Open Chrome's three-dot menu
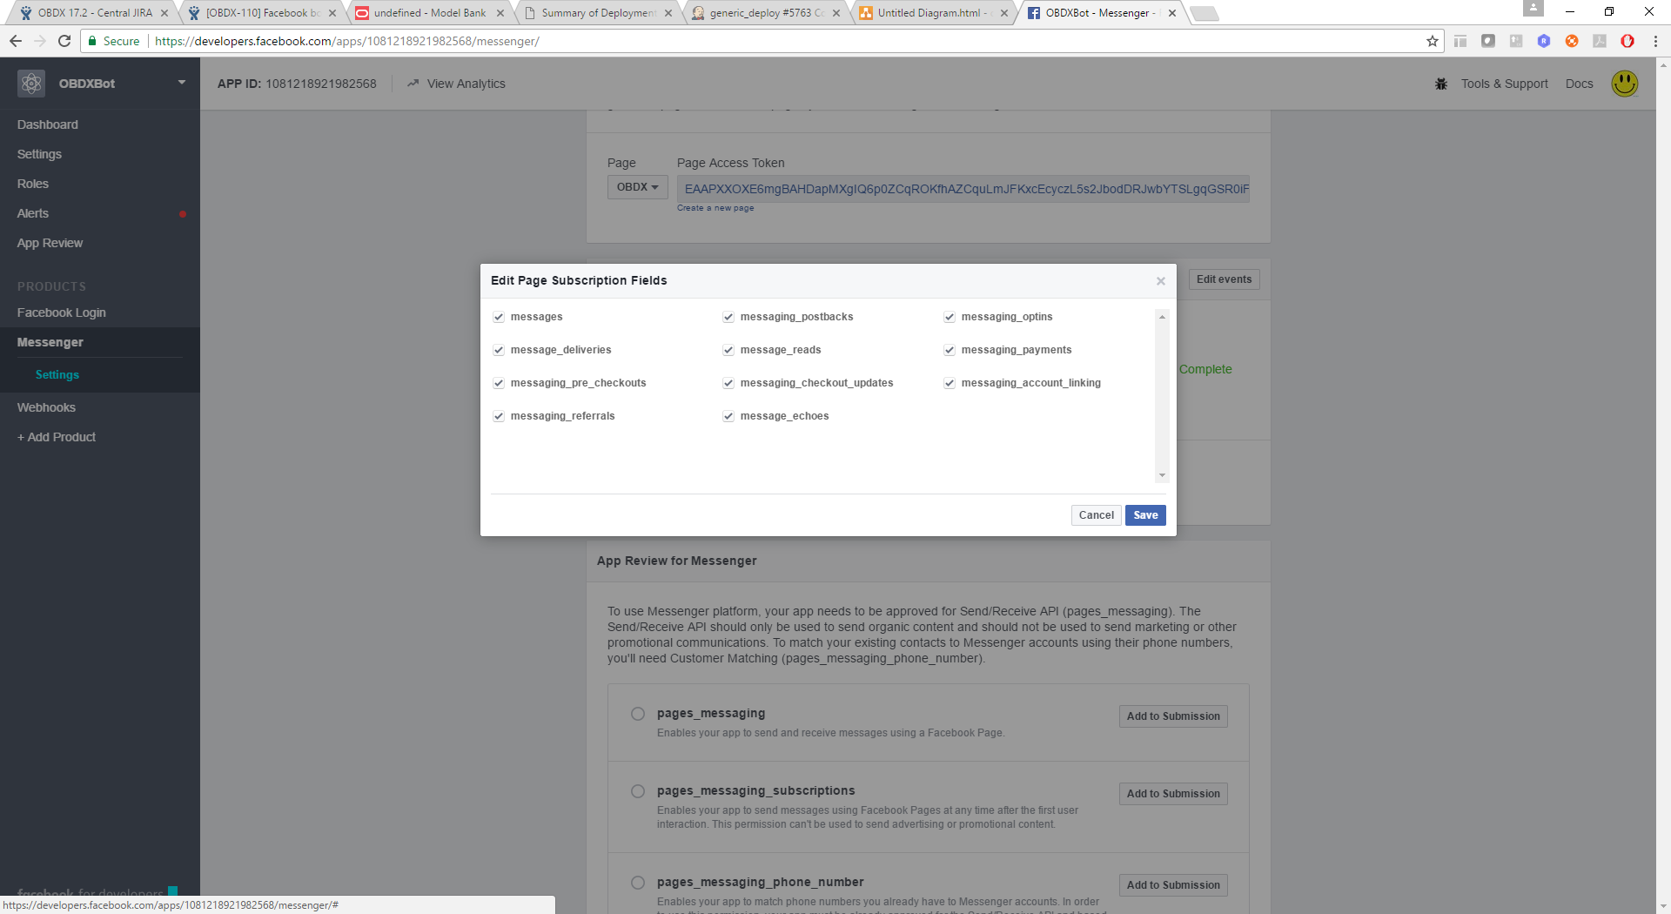The width and height of the screenshot is (1671, 914). pyautogui.click(x=1655, y=41)
